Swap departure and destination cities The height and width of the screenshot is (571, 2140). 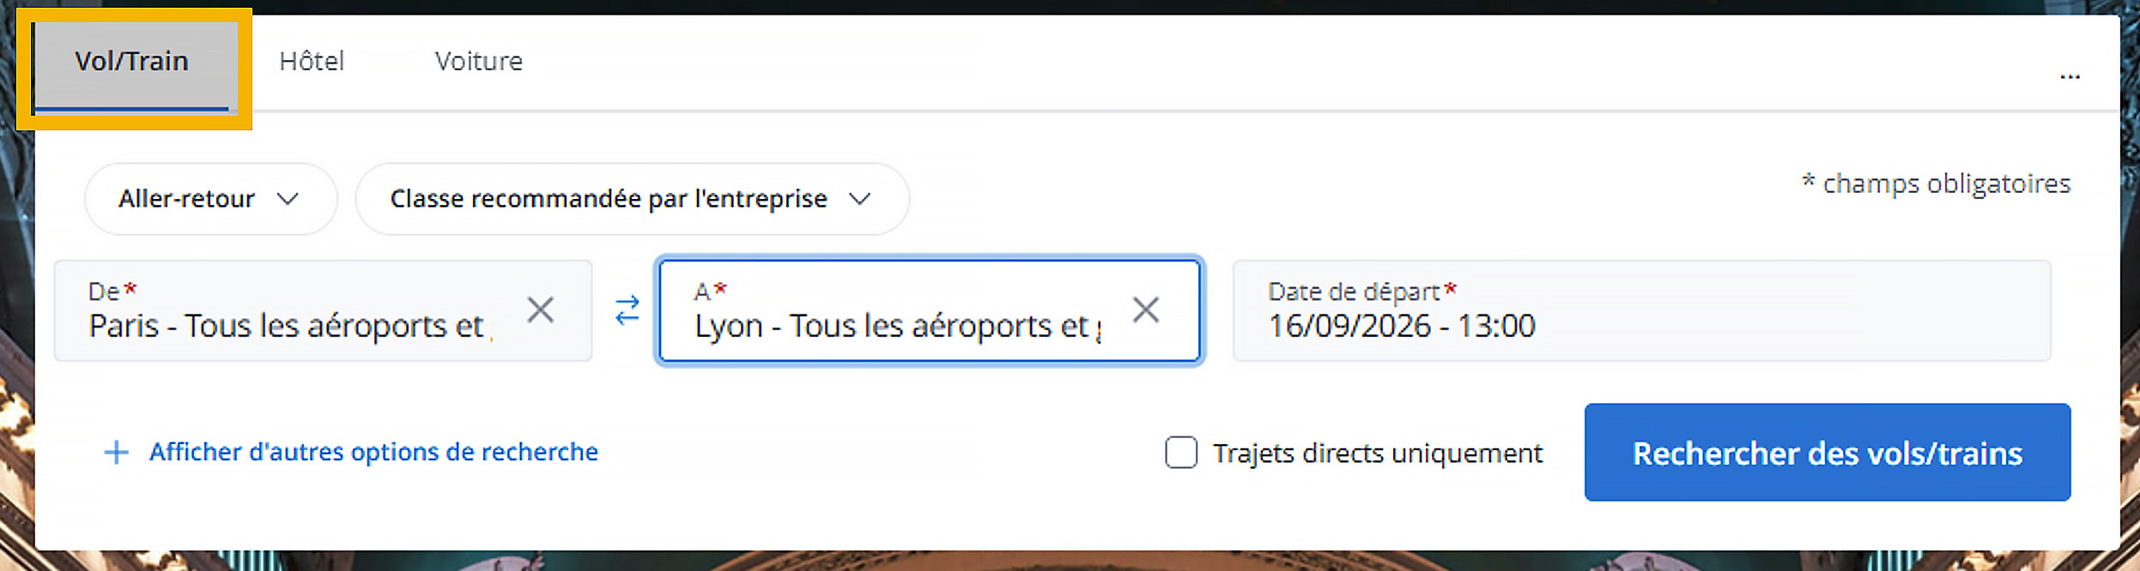627,310
